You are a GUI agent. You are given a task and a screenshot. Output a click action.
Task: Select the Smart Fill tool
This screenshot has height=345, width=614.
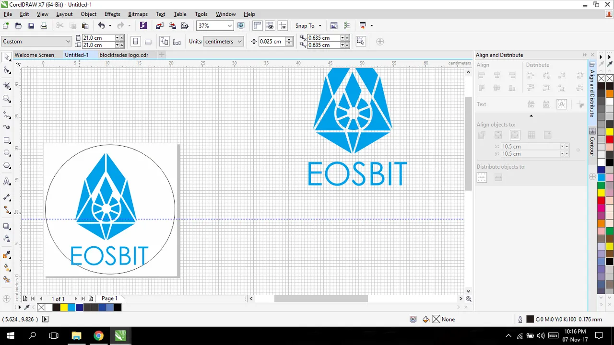click(x=7, y=280)
